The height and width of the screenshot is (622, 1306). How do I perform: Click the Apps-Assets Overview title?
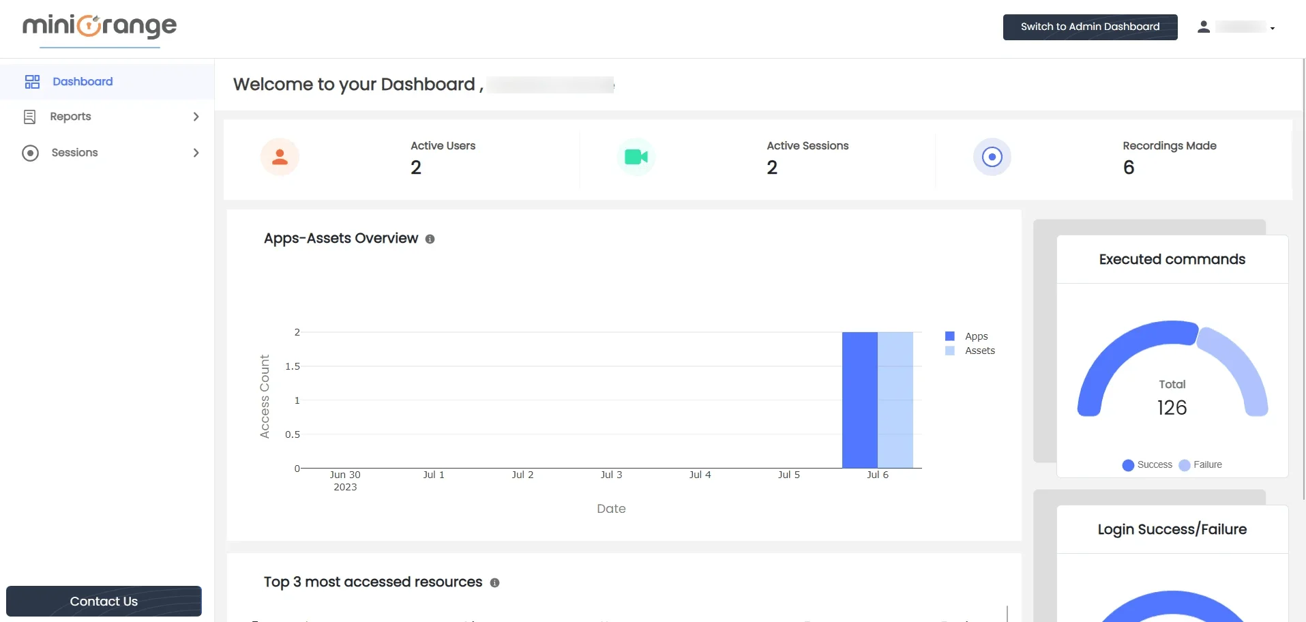(341, 238)
